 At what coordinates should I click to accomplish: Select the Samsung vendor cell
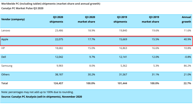point(7,66)
